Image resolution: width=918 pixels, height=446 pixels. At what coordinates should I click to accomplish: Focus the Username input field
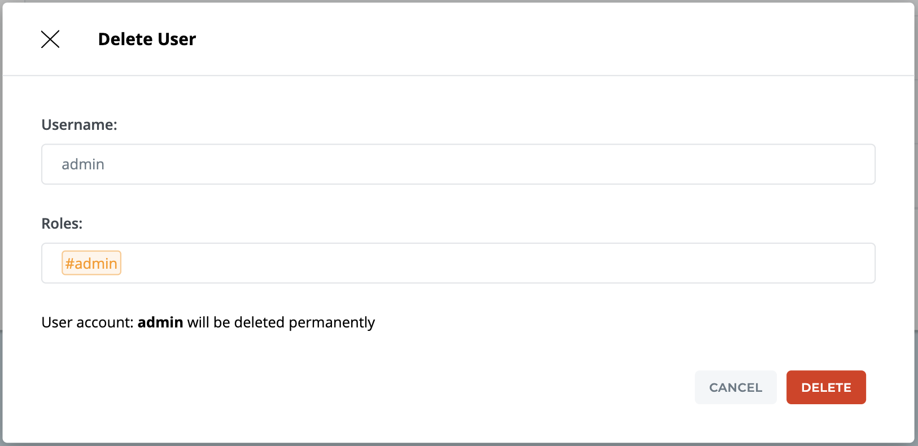[x=458, y=164]
